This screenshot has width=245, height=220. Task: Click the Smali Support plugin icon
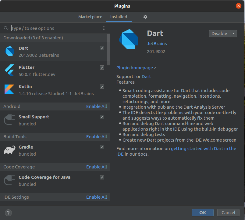(9, 120)
